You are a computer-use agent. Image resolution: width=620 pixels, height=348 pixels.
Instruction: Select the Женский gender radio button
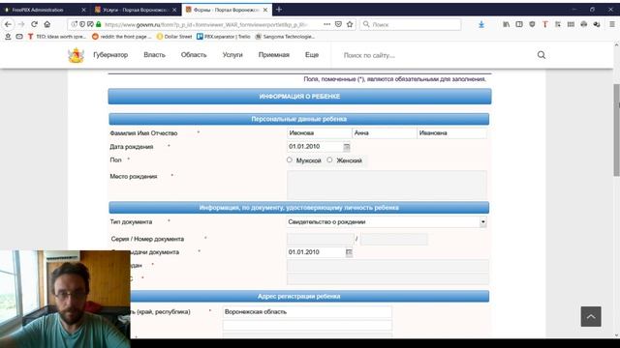(329, 160)
